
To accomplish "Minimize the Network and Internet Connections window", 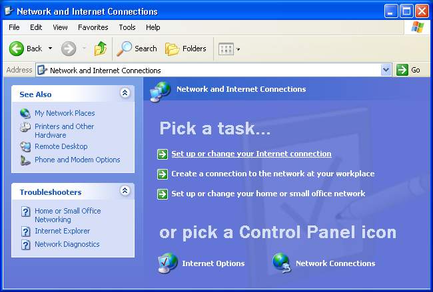I will [x=391, y=11].
